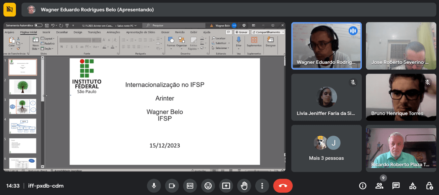Open host controls lock icon
The width and height of the screenshot is (439, 195).
coord(429,186)
